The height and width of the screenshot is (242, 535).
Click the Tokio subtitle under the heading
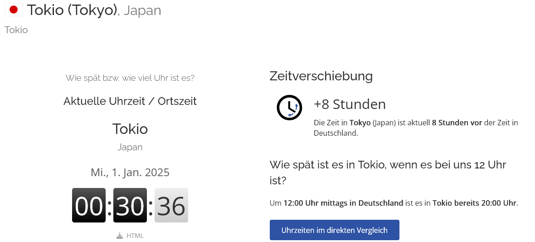[16, 30]
